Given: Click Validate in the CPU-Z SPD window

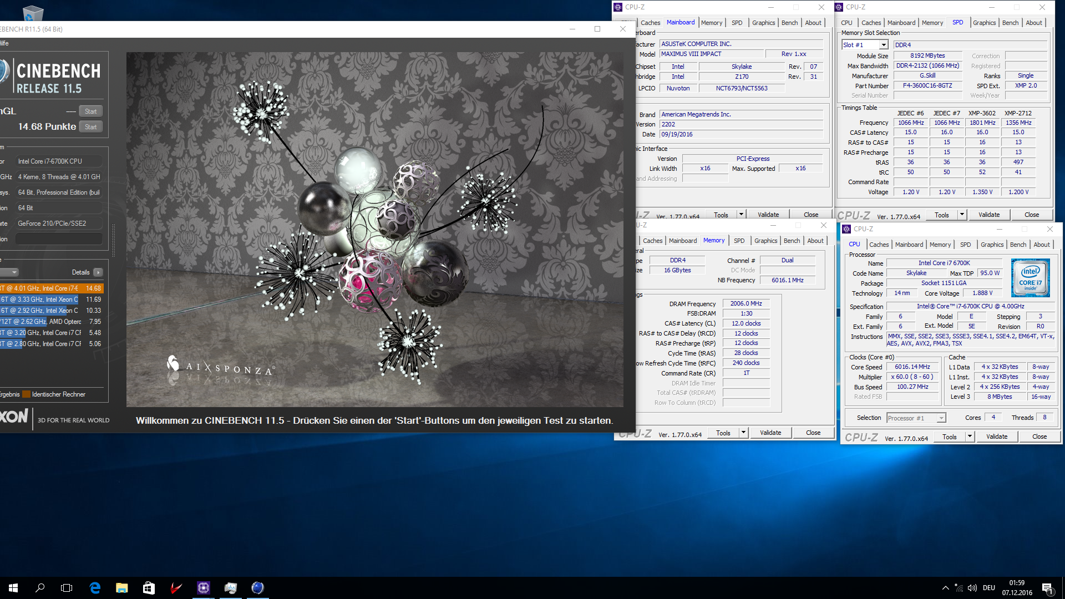Looking at the screenshot, I should (x=989, y=215).
